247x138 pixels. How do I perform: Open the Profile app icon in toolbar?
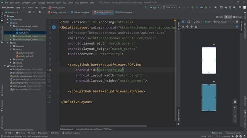(x=201, y=7)
